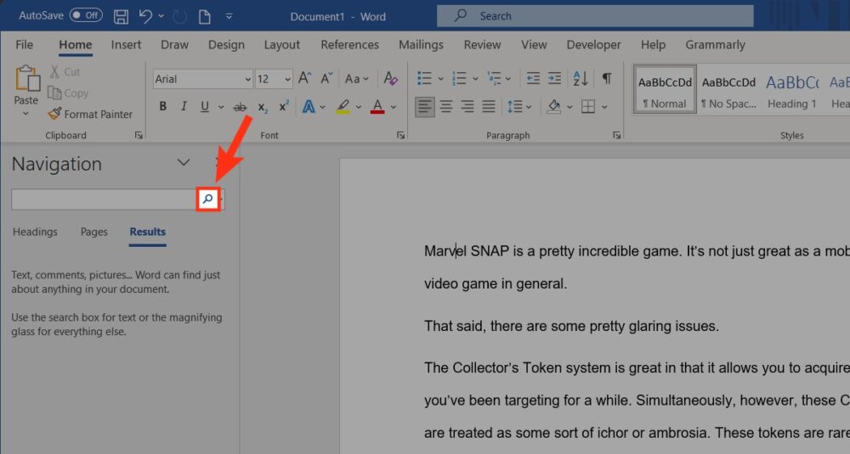Show paragraph marks with pilcrow icon
Image resolution: width=850 pixels, height=454 pixels.
click(607, 79)
